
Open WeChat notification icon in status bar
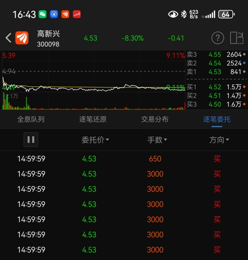[43, 14]
